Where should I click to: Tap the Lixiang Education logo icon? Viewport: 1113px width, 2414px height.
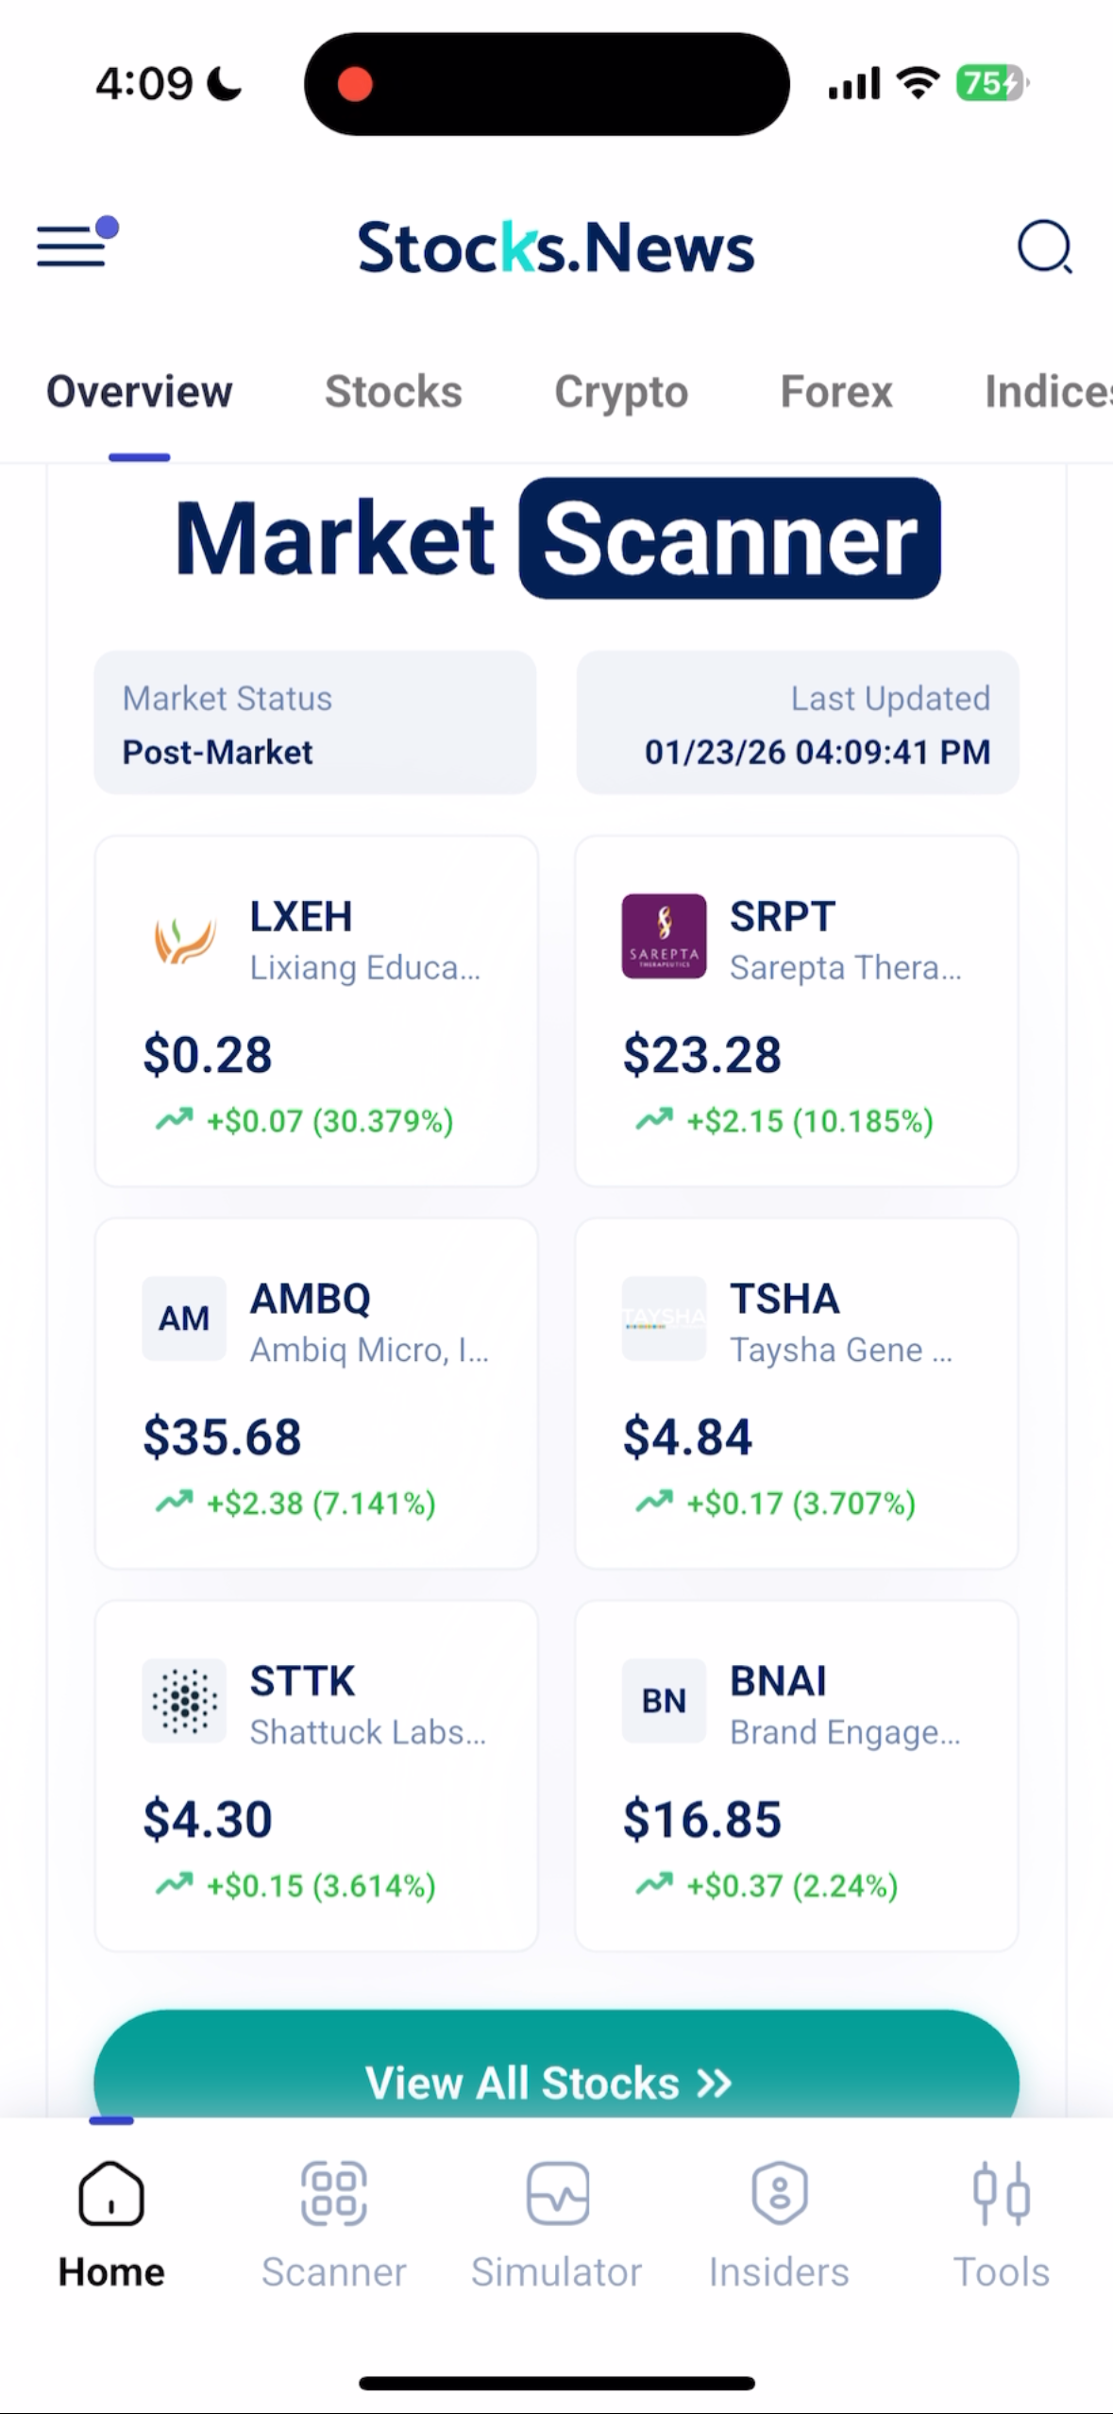pyautogui.click(x=184, y=938)
